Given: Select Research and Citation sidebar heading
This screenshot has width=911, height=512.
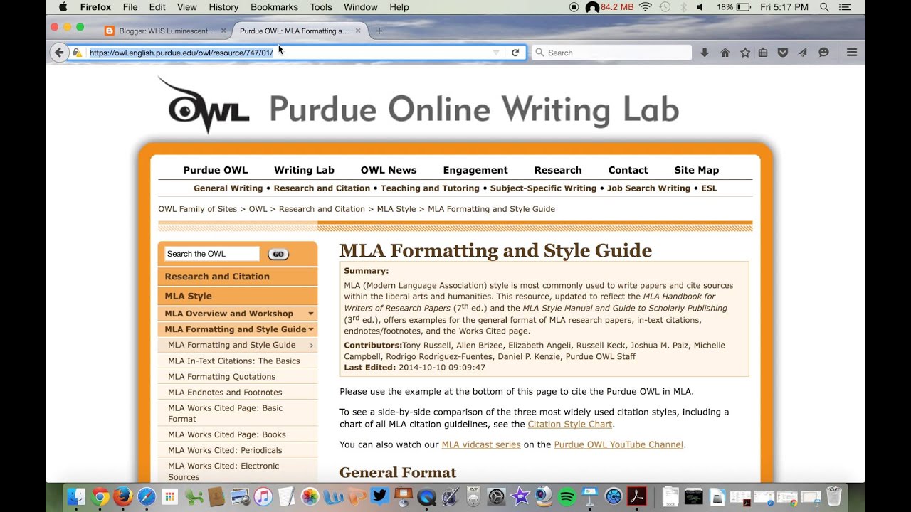Looking at the screenshot, I should 238,277.
